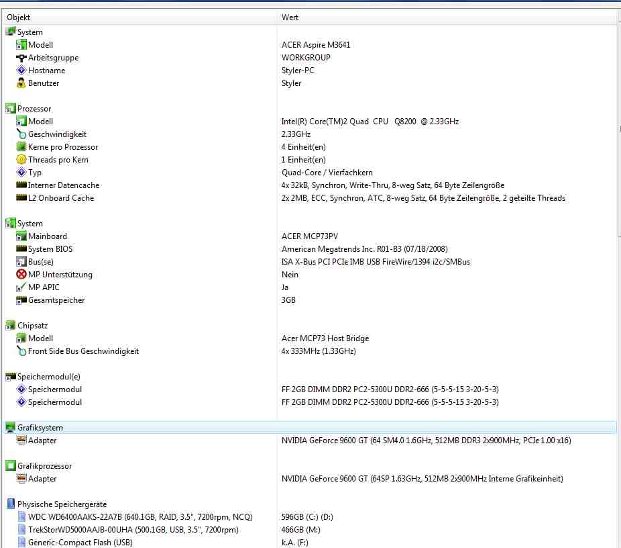The width and height of the screenshot is (621, 548).
Task: Click the Interner Datencache chip icon
Action: click(21, 185)
